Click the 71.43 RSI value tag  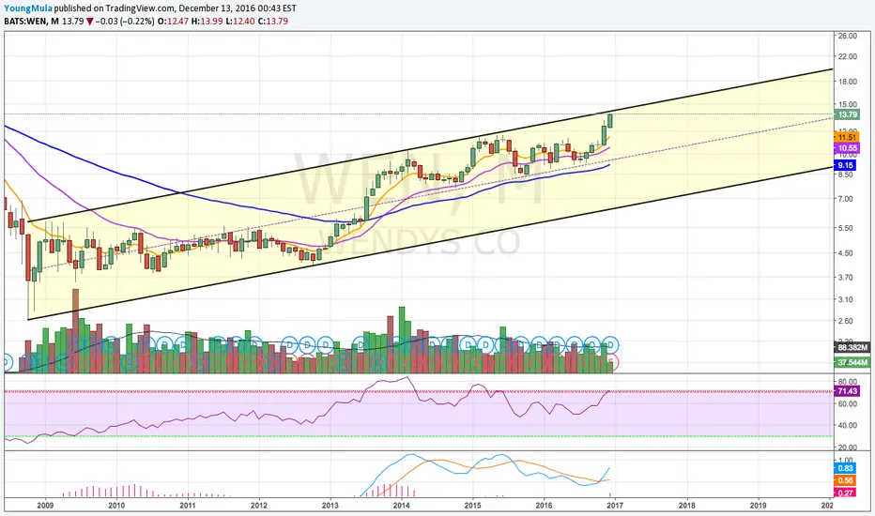click(x=847, y=391)
